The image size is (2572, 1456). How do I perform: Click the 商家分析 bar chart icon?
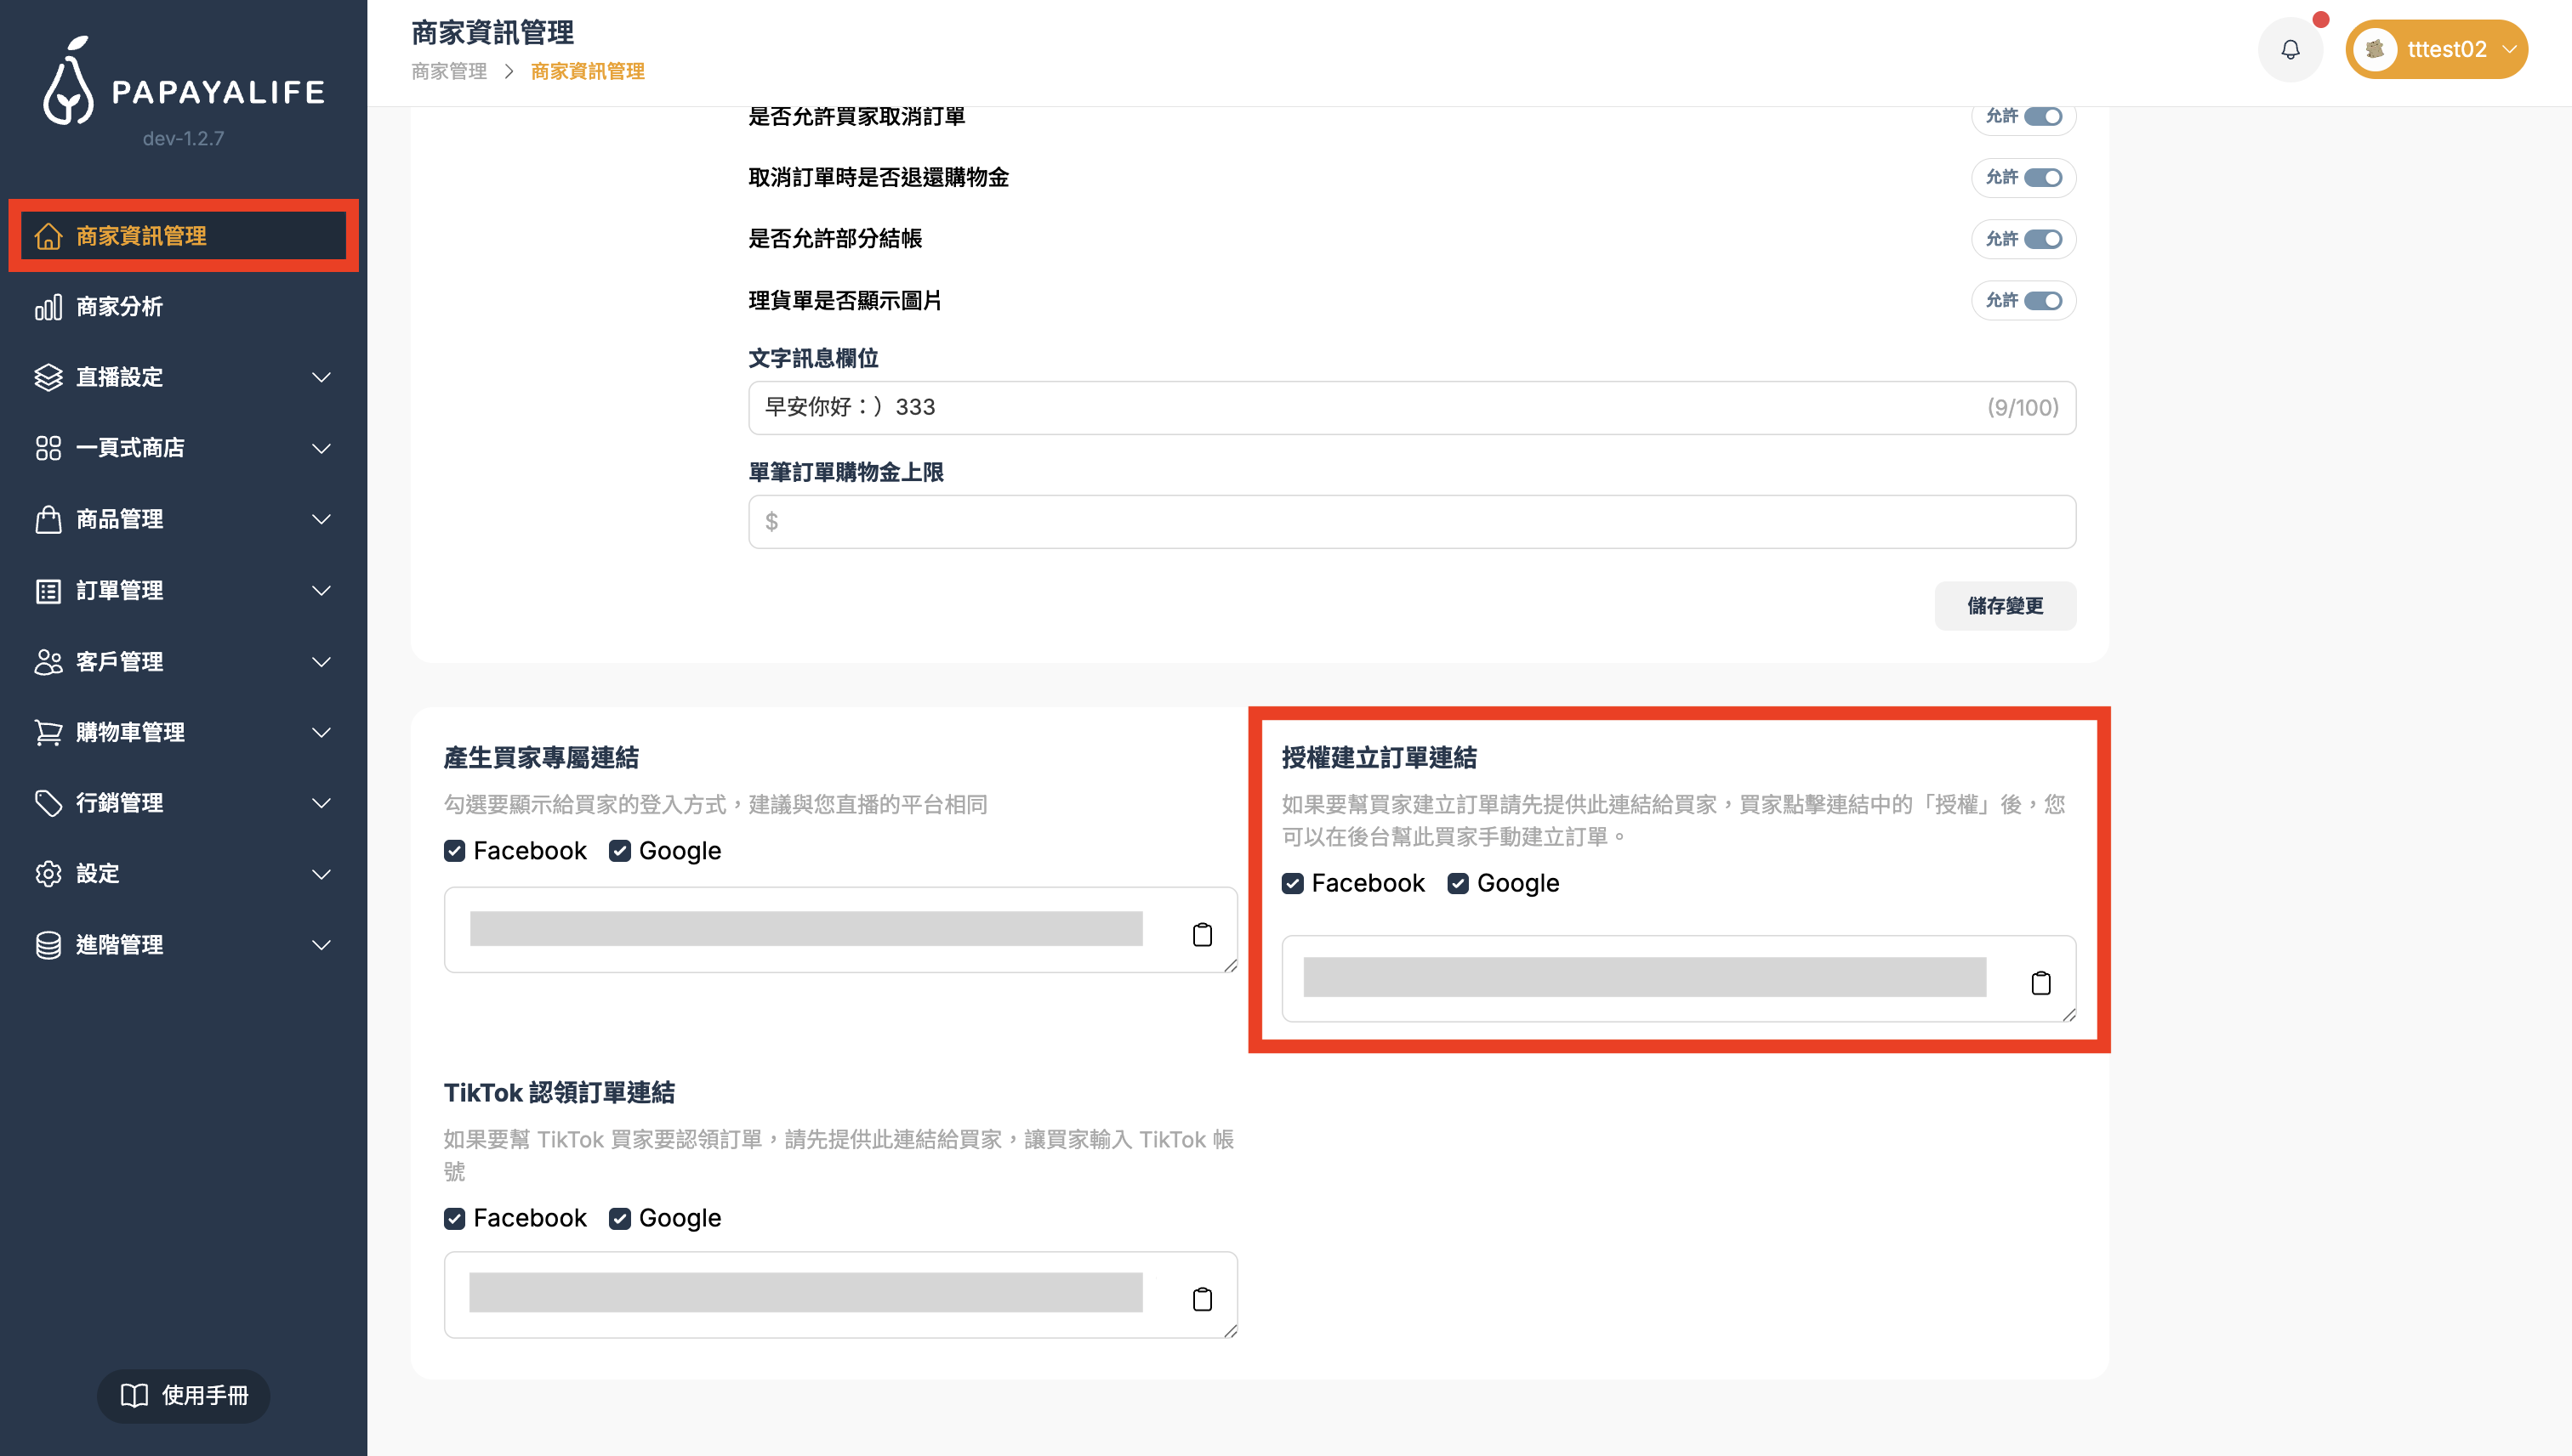48,307
